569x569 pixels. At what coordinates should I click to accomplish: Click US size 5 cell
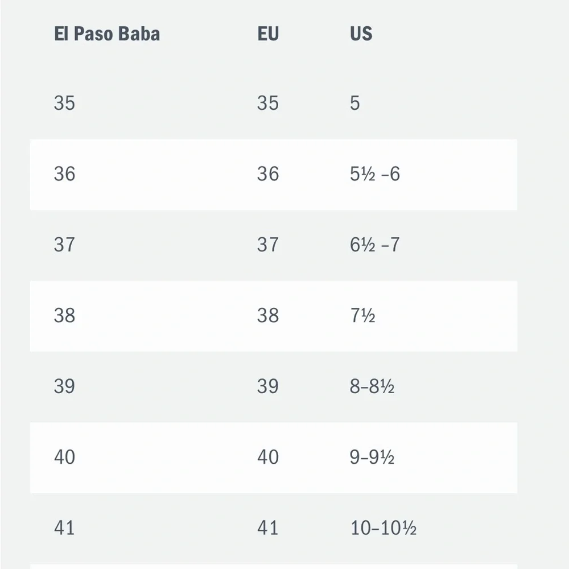tap(355, 103)
